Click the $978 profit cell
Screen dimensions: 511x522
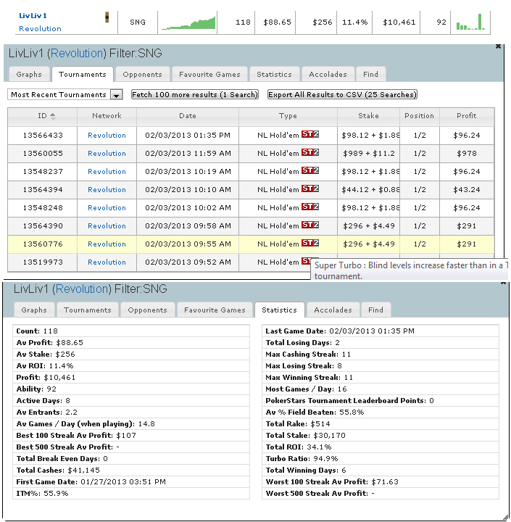click(x=467, y=154)
